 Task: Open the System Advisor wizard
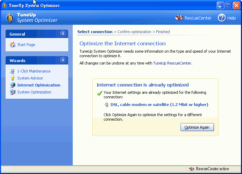(x=30, y=78)
